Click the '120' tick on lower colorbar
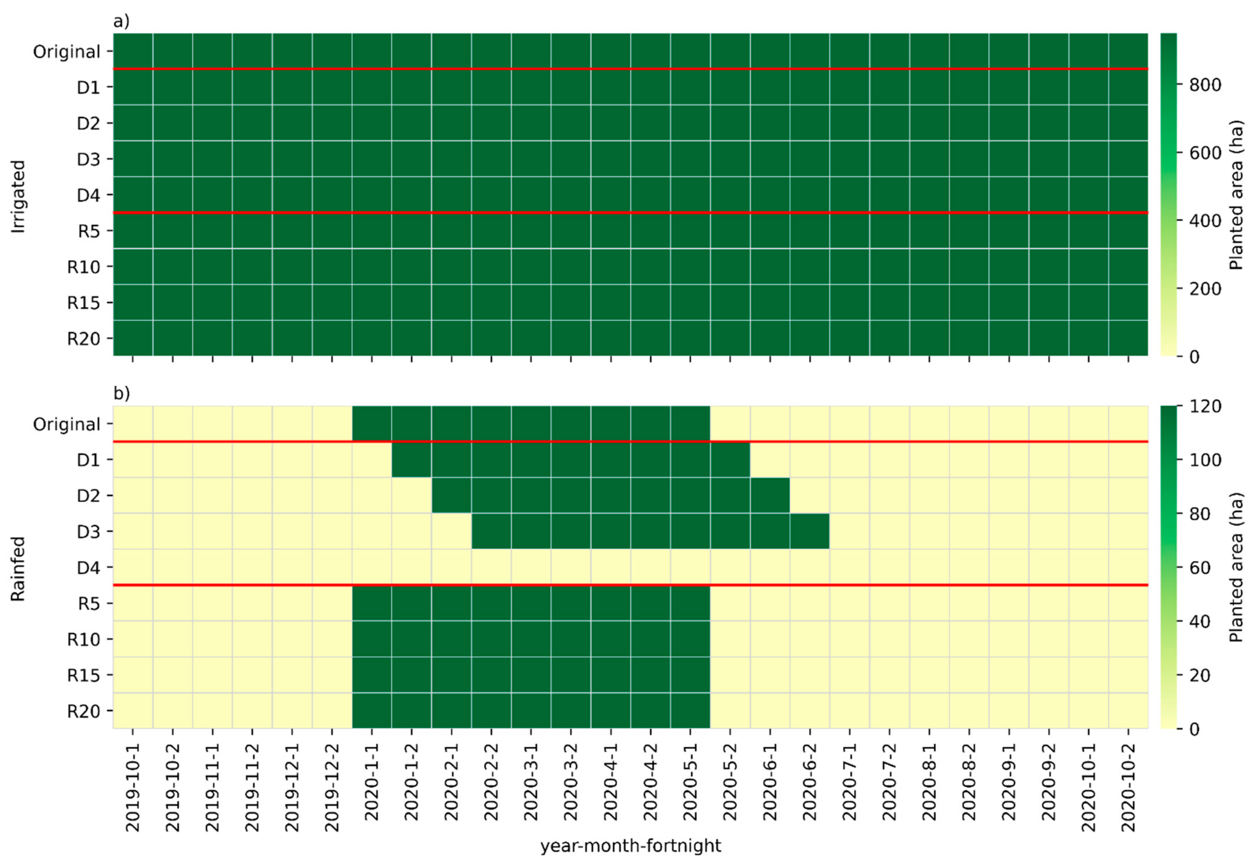Screen dimensions: 1259x867 [x=1205, y=406]
